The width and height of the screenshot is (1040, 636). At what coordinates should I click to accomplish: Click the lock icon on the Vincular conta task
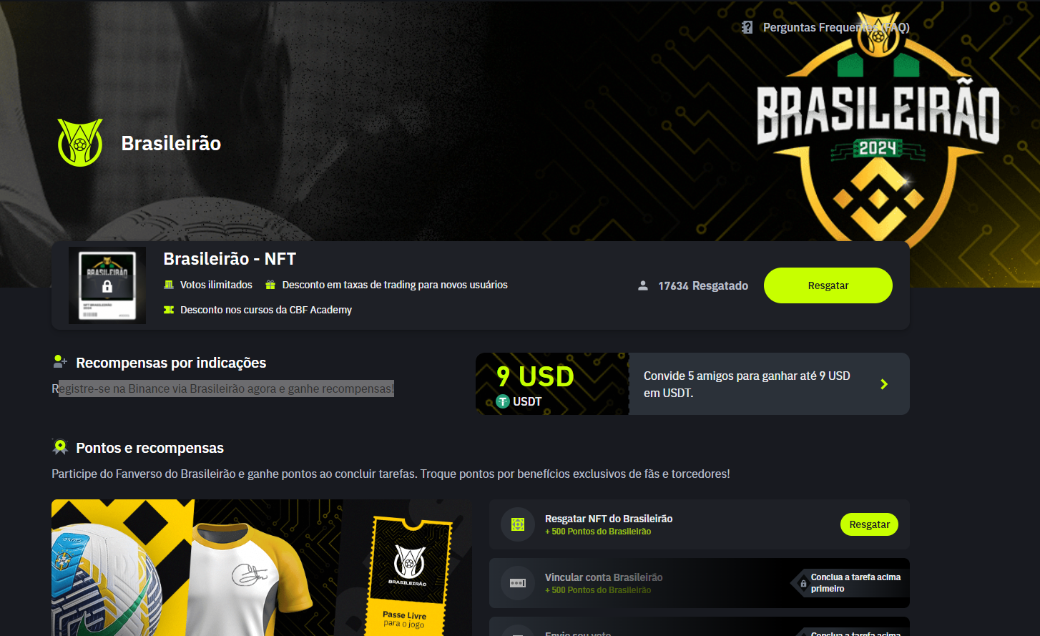803,583
